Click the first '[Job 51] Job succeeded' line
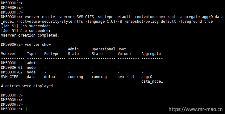Image resolution: width=225 pixels, height=114 pixels. [x=26, y=26]
